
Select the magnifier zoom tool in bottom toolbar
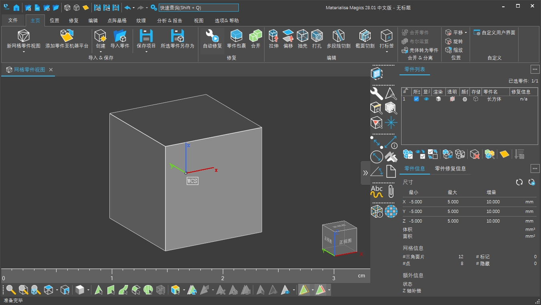click(x=10, y=290)
